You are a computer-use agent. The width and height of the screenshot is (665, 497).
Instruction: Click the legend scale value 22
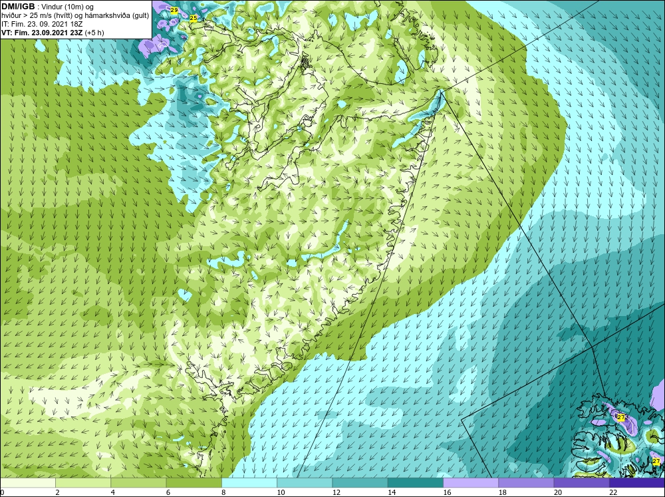[x=613, y=492]
